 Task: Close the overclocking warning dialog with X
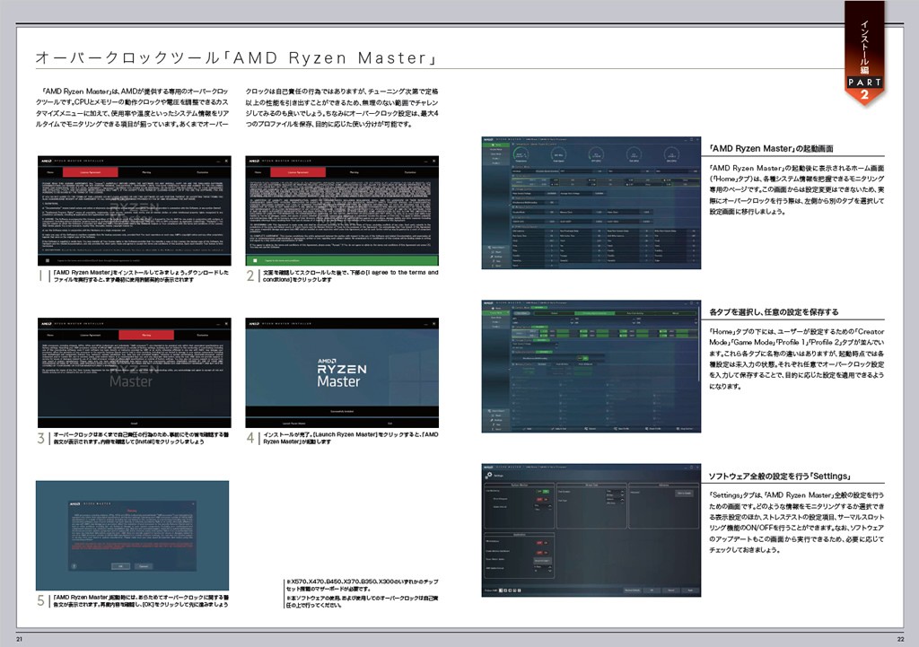tap(193, 503)
